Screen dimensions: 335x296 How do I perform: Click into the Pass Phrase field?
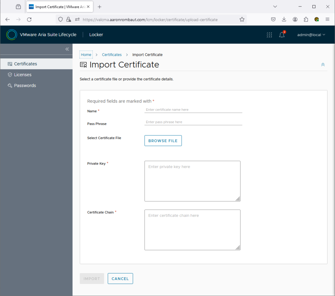(193, 122)
